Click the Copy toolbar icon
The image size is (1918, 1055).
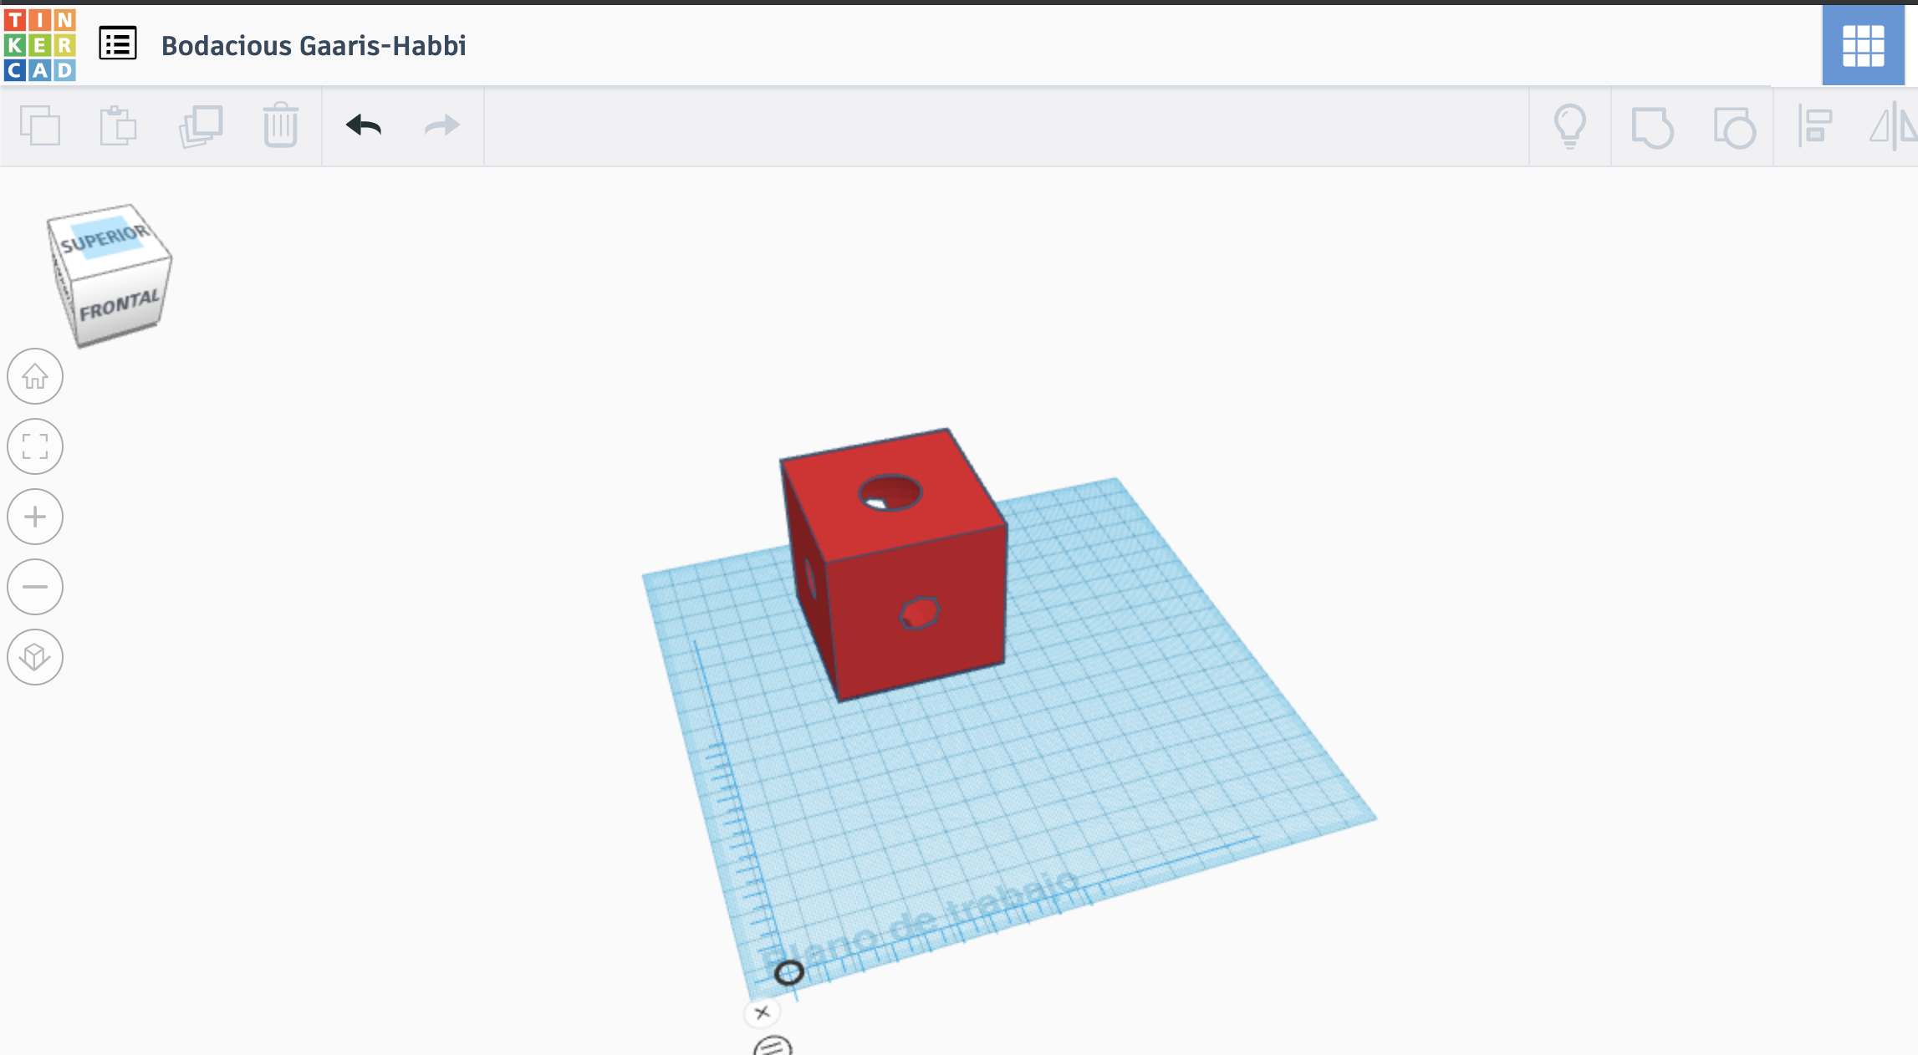point(40,125)
